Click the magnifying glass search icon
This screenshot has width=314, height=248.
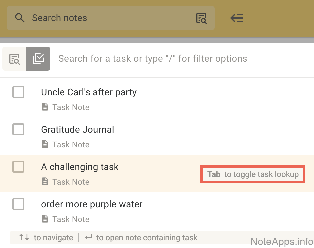click(x=20, y=18)
